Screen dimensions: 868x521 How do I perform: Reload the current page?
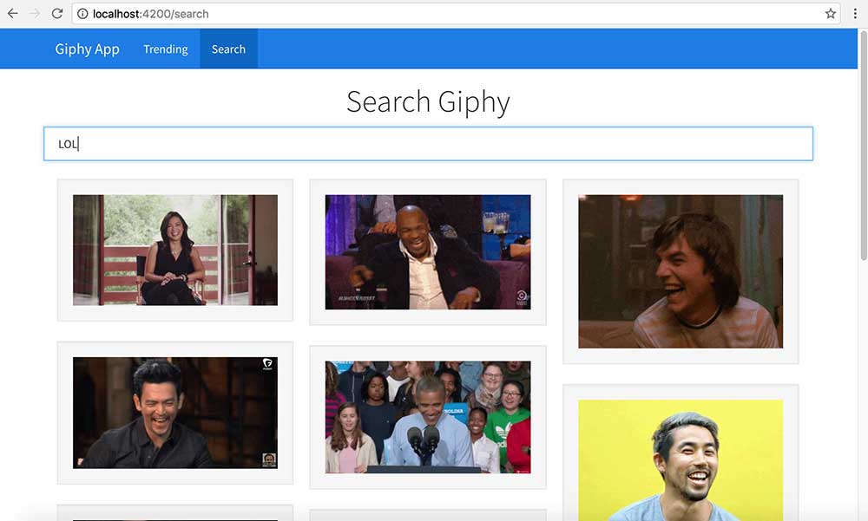(57, 14)
